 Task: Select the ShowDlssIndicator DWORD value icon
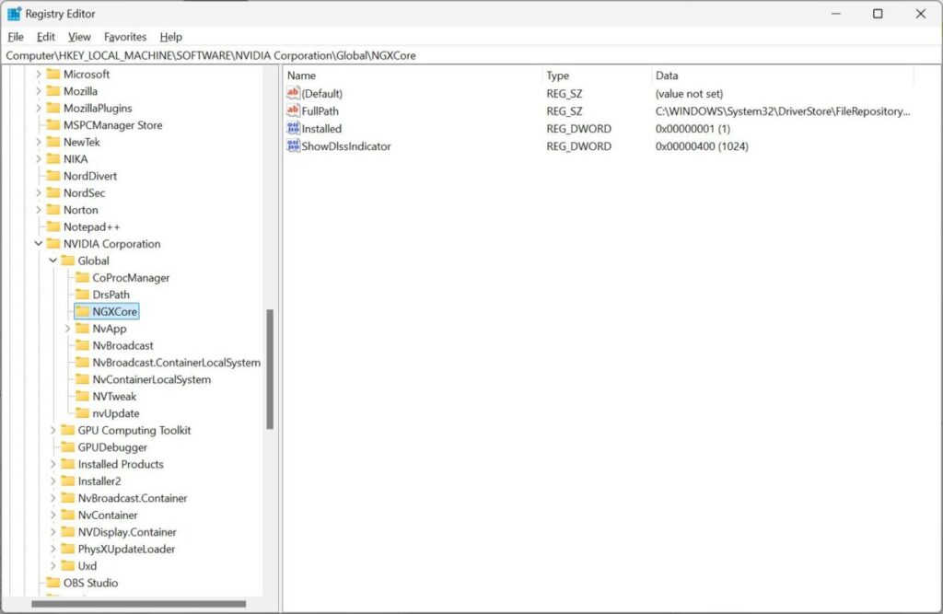click(293, 145)
